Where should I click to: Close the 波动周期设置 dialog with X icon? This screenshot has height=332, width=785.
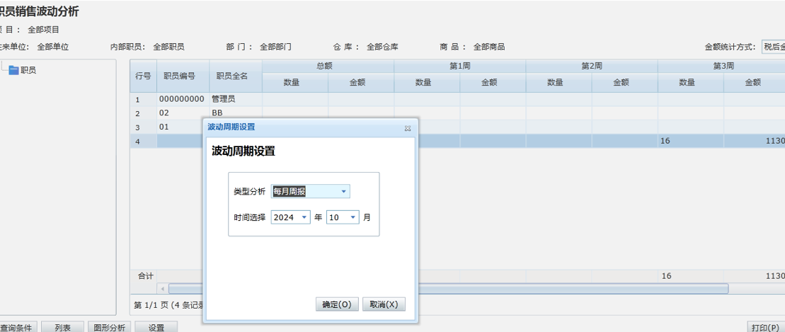(x=408, y=128)
